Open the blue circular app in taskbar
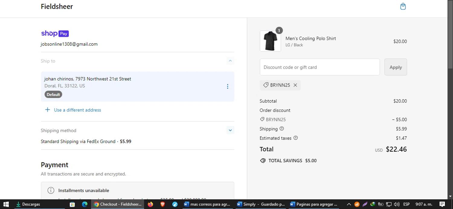The width and height of the screenshot is (453, 209). coord(175,204)
